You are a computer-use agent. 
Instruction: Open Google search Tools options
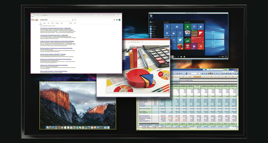coord(75,23)
